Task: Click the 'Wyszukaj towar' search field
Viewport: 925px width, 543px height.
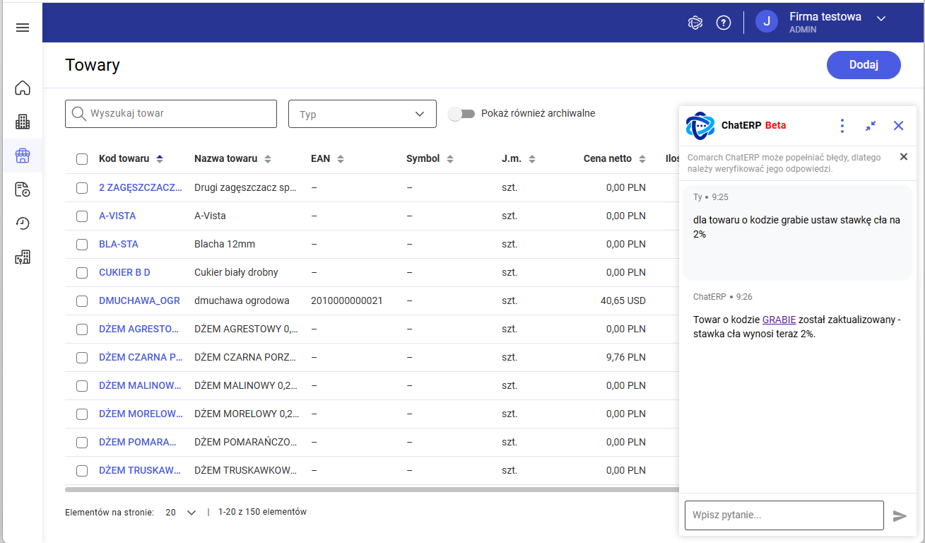Action: click(x=171, y=114)
